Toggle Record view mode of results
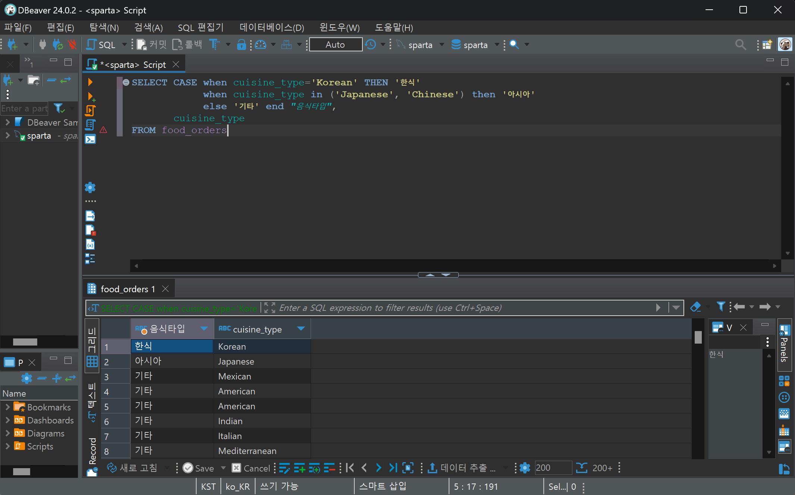Image resolution: width=795 pixels, height=495 pixels. (92, 451)
